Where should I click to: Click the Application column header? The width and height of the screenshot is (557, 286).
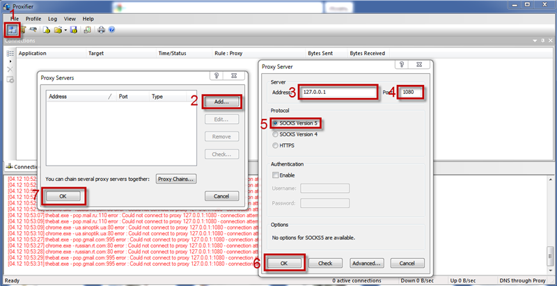click(x=51, y=53)
